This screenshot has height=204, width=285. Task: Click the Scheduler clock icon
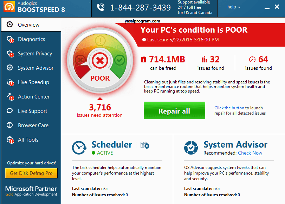click(79, 148)
